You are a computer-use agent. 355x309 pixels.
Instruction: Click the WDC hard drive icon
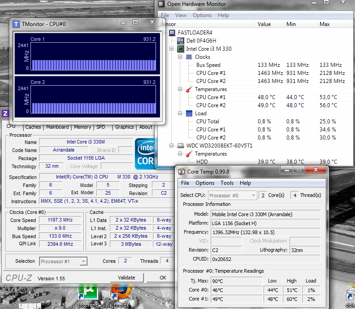181,145
